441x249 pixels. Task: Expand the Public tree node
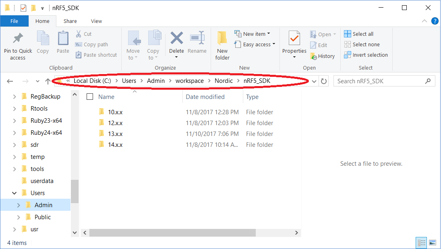click(19, 217)
